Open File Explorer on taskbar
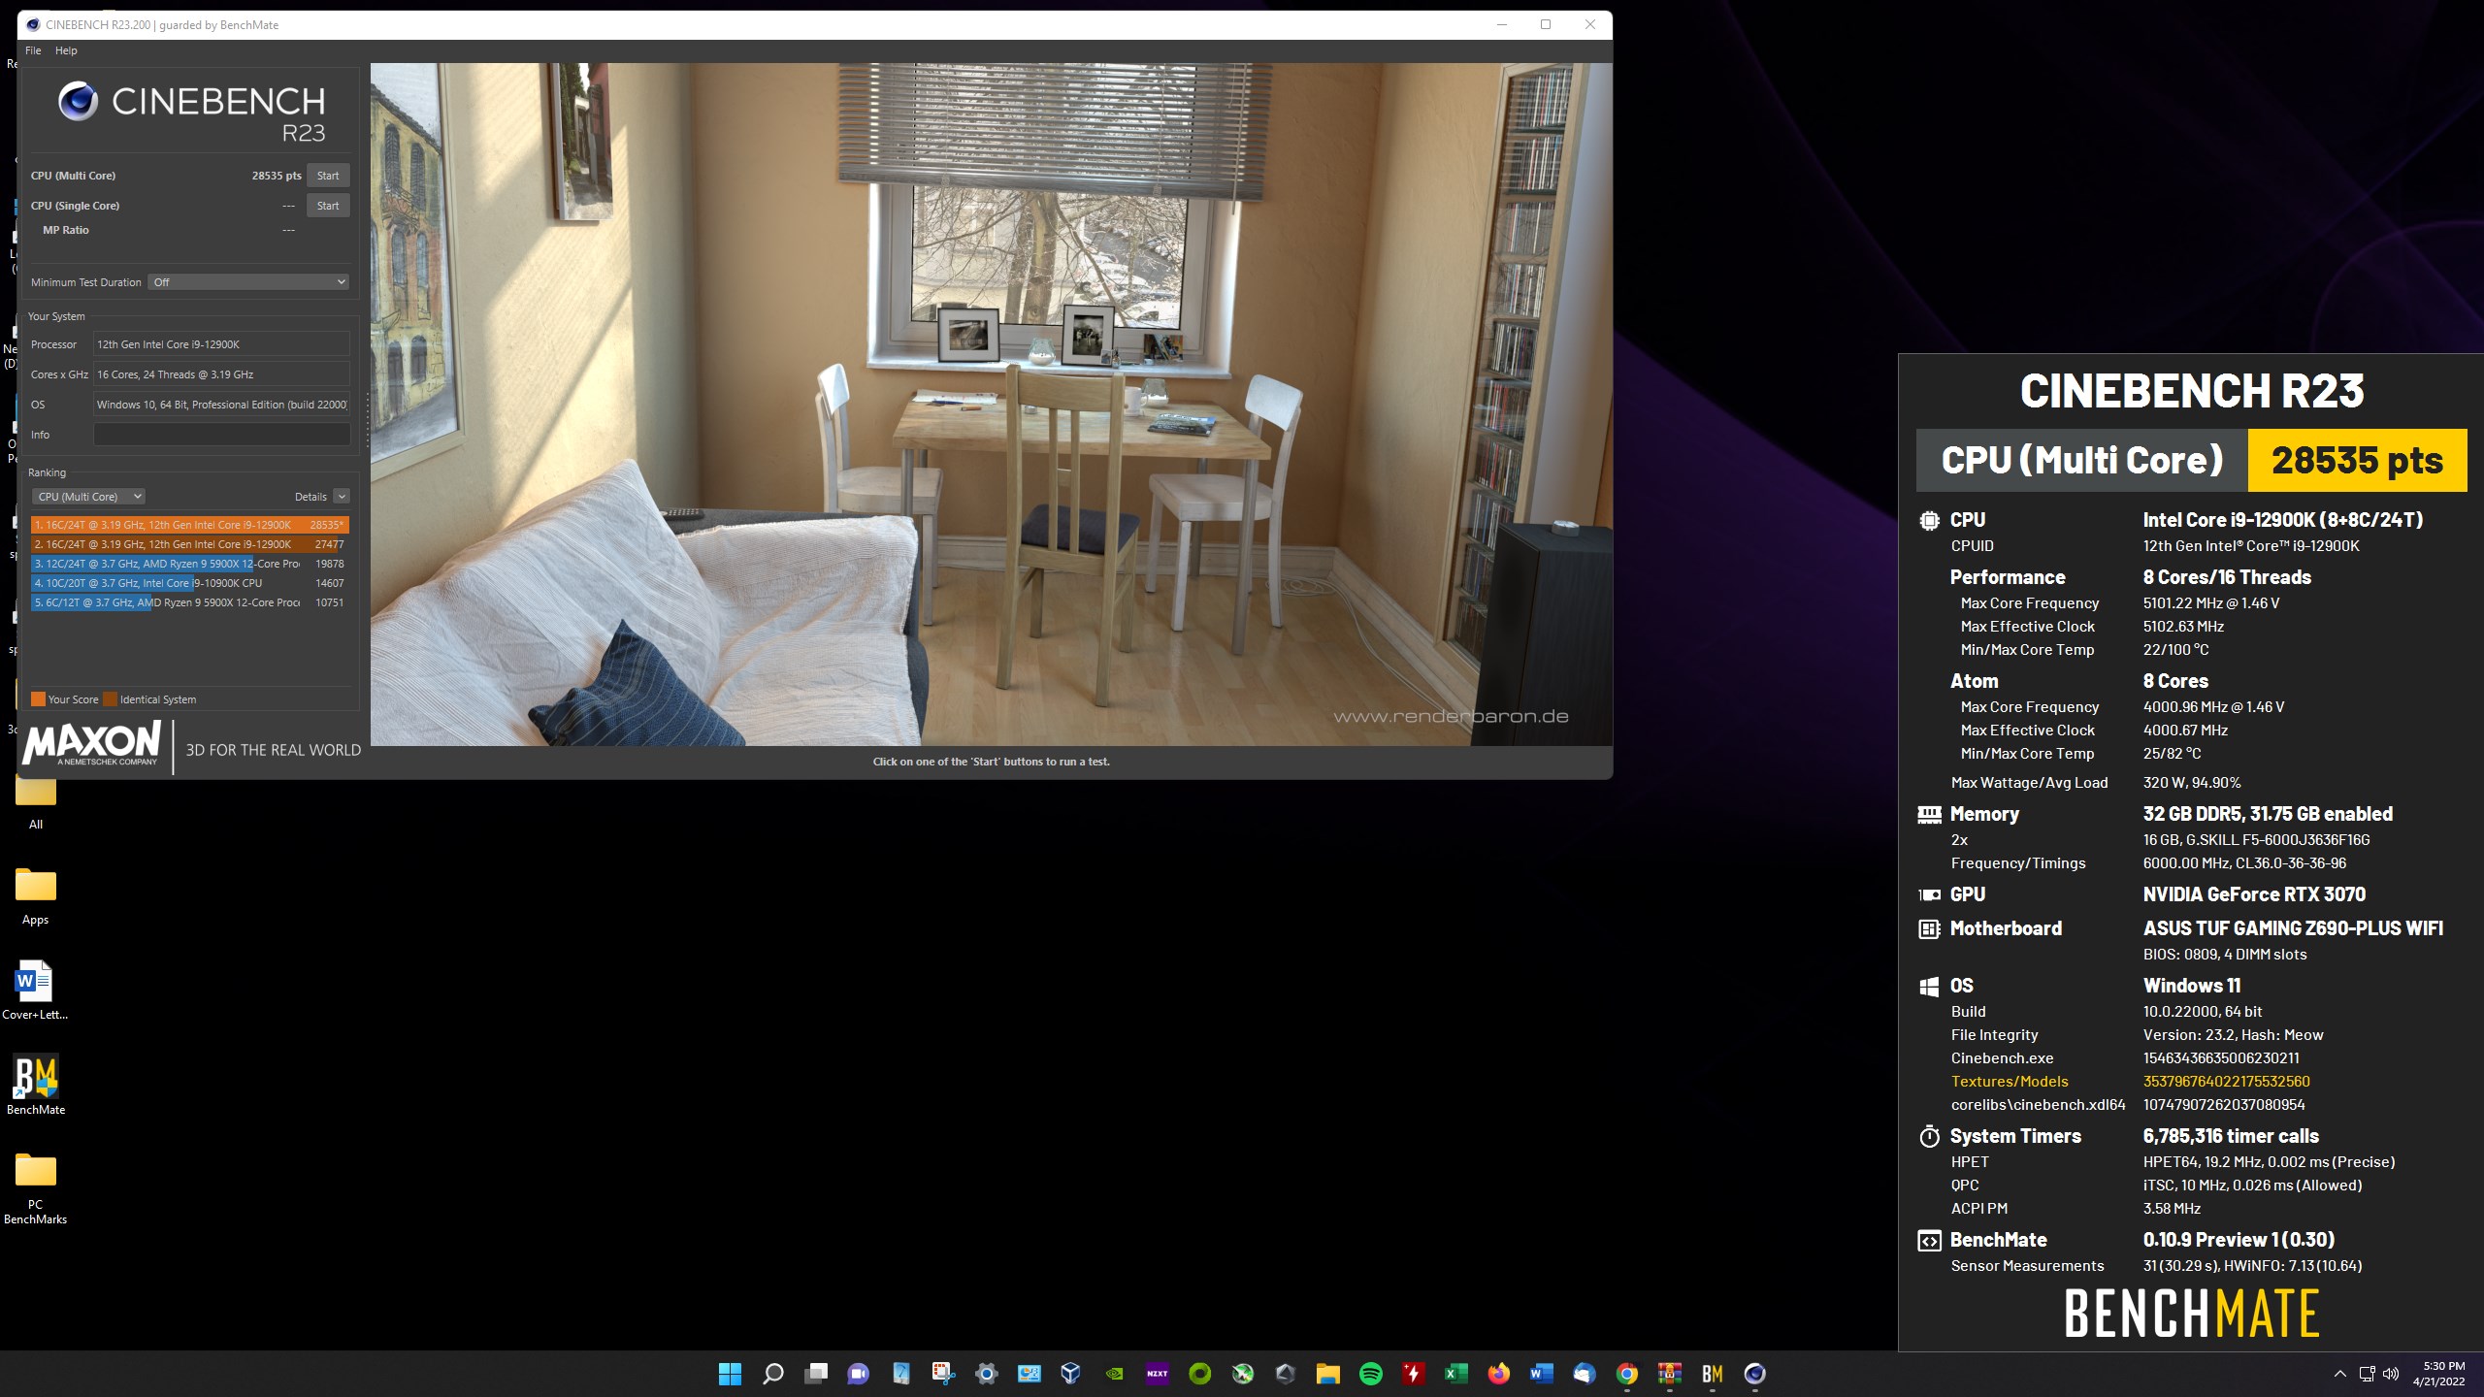Image resolution: width=2484 pixels, height=1397 pixels. pos(1327,1374)
